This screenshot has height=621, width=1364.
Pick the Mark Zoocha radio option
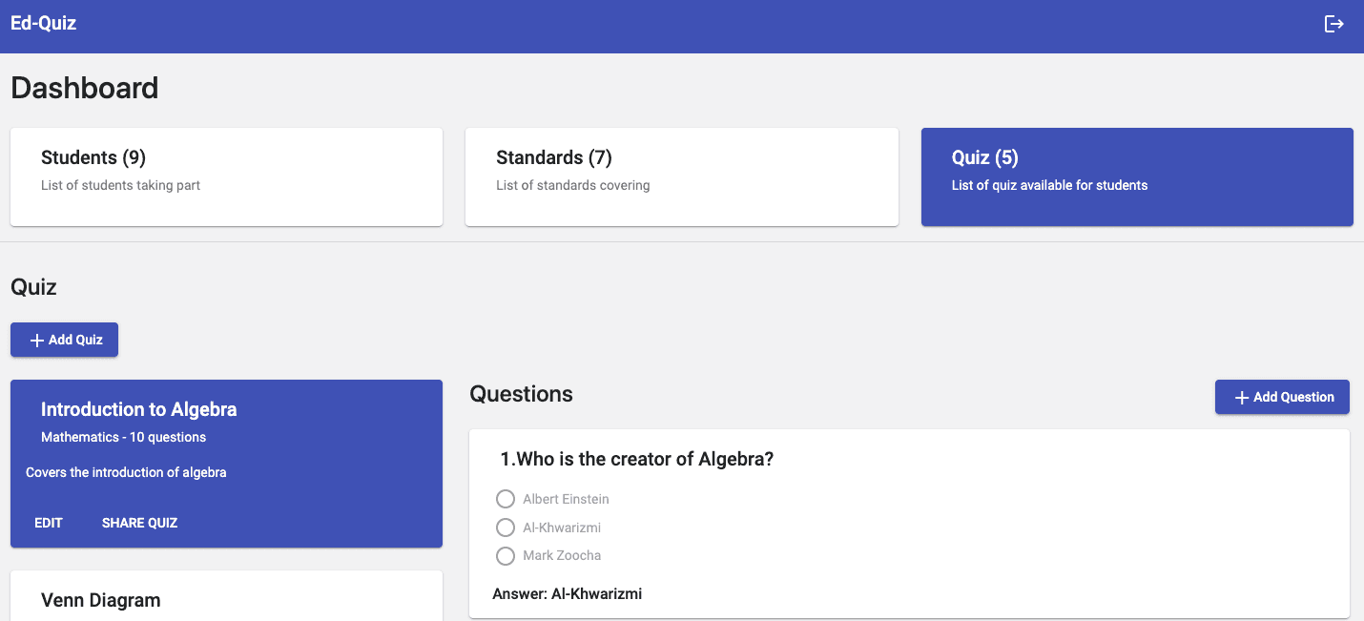(506, 556)
